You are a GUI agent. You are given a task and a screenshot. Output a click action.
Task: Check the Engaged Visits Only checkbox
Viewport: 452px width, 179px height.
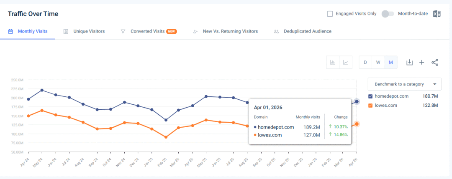click(x=330, y=13)
